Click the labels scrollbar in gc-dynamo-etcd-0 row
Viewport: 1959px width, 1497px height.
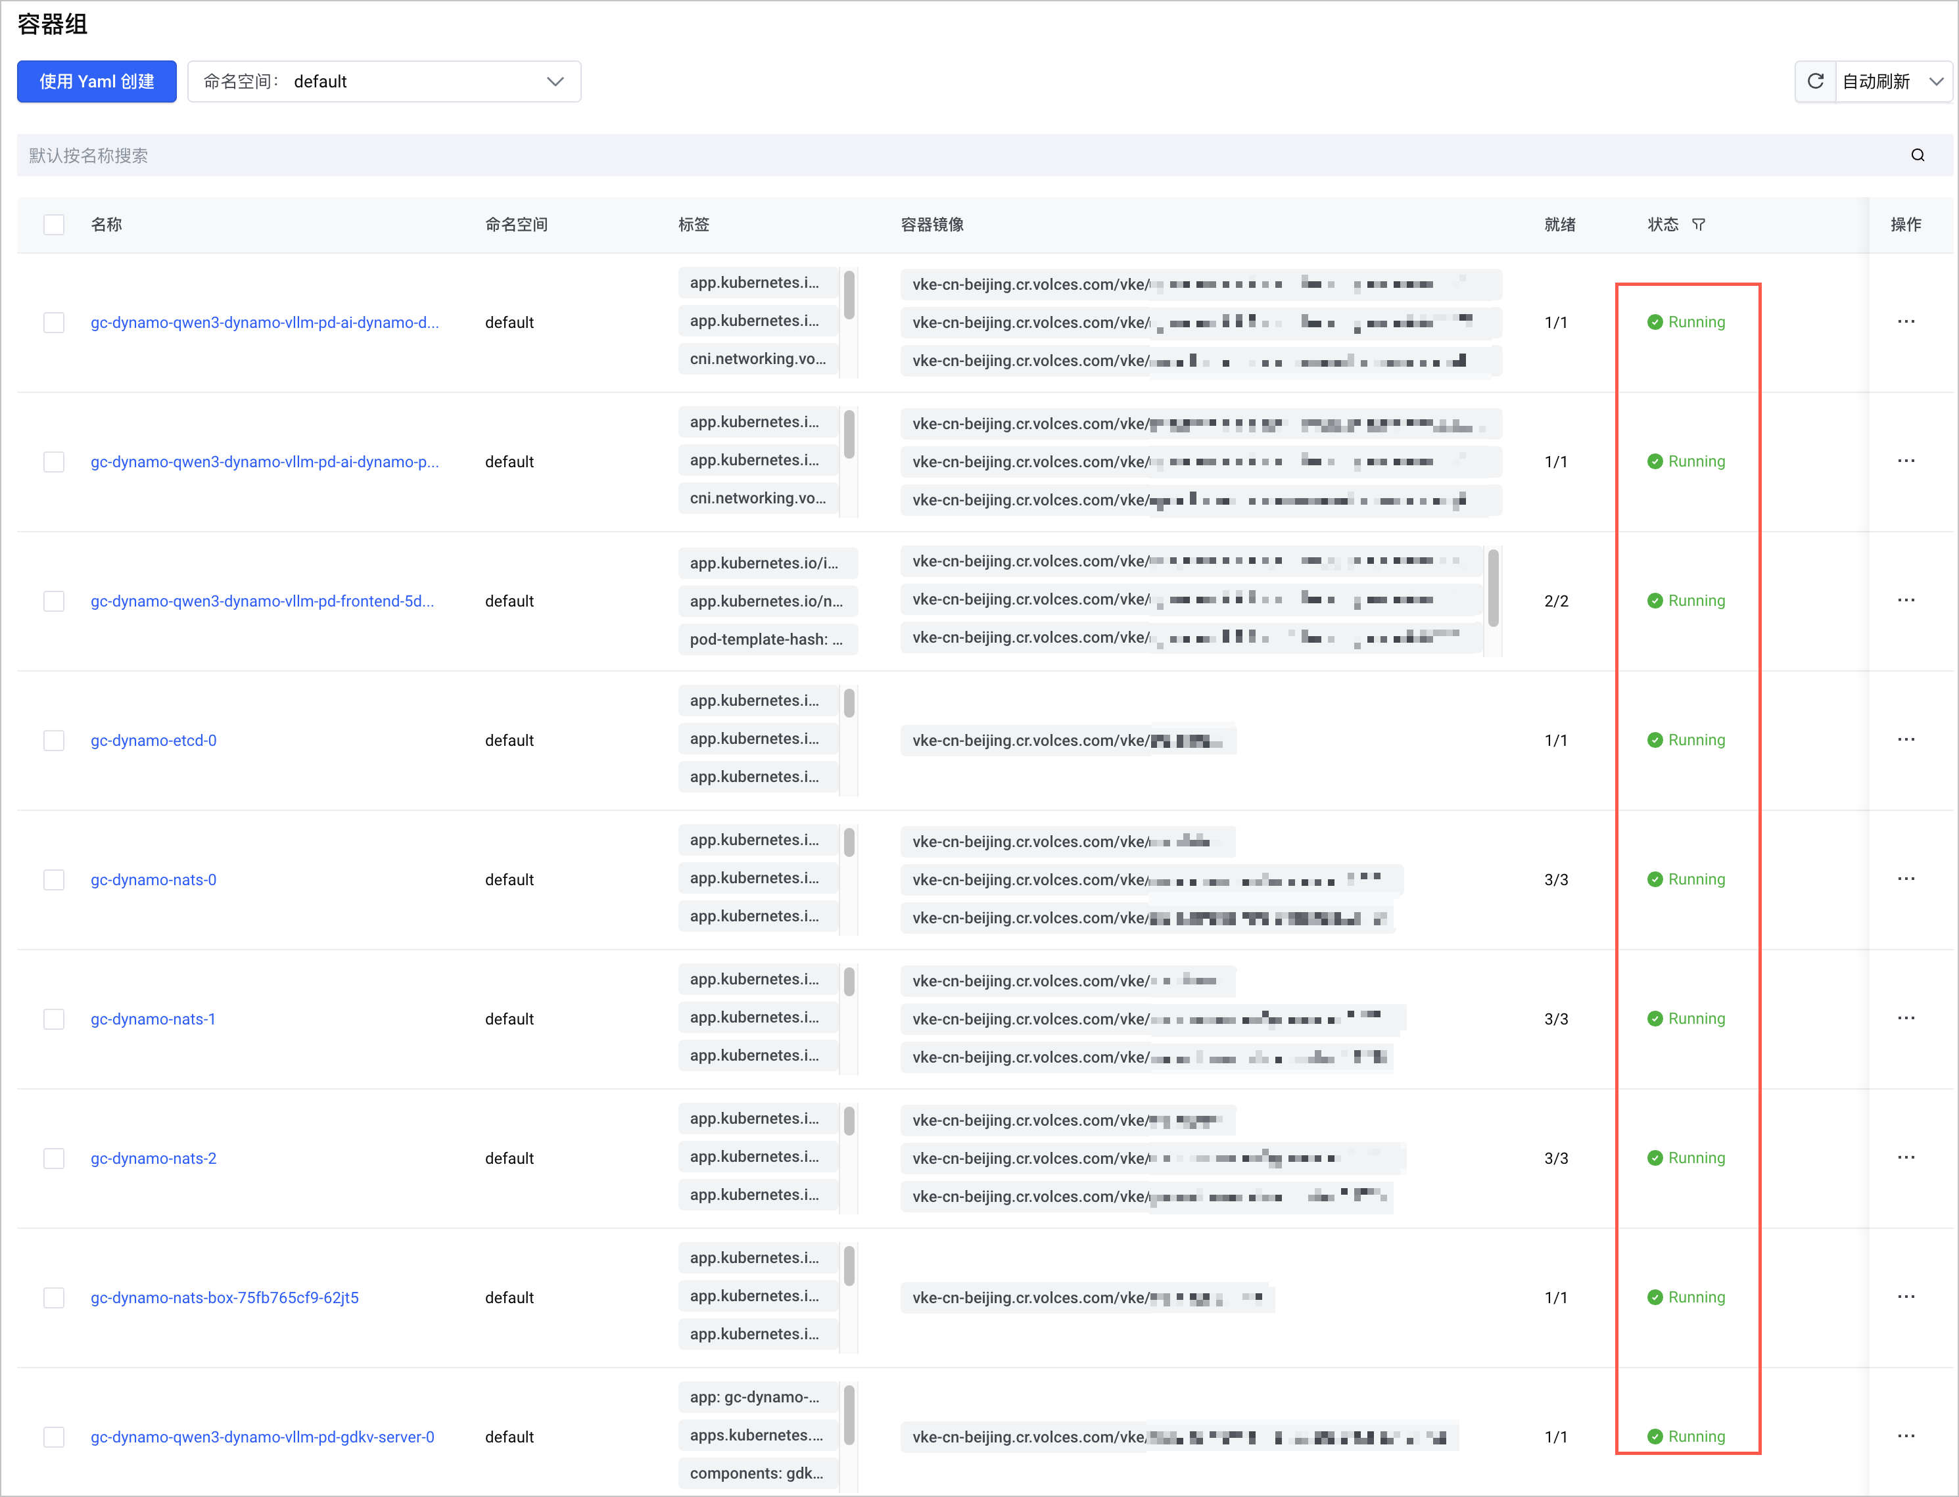pyautogui.click(x=849, y=704)
